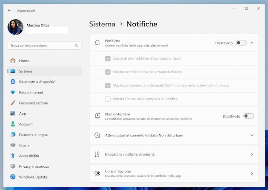
Task: Go to Data/ora e lingua
Action: click(x=33, y=135)
